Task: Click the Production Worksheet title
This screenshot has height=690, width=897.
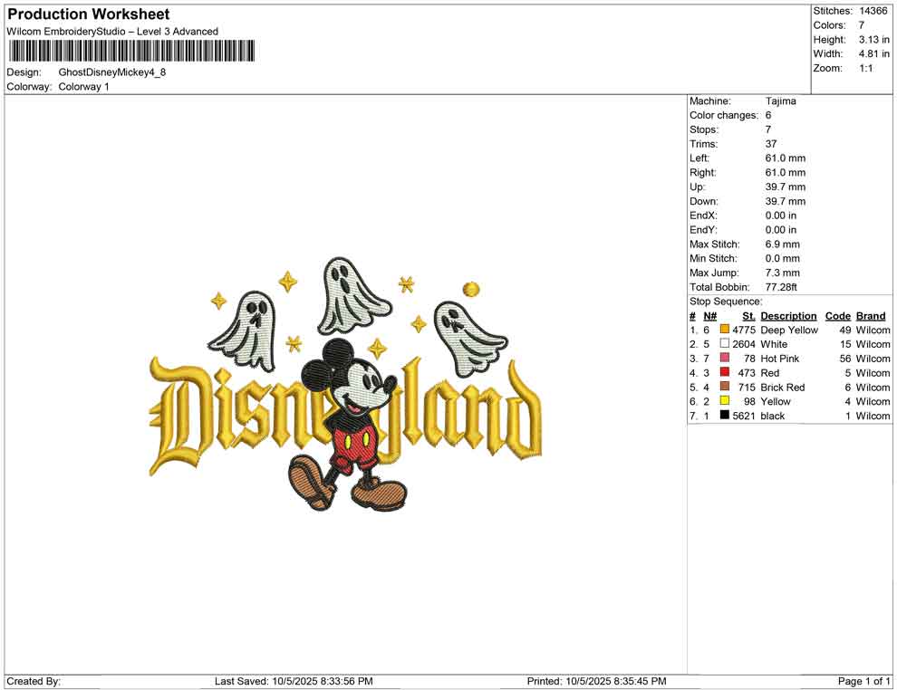Action: (x=89, y=14)
